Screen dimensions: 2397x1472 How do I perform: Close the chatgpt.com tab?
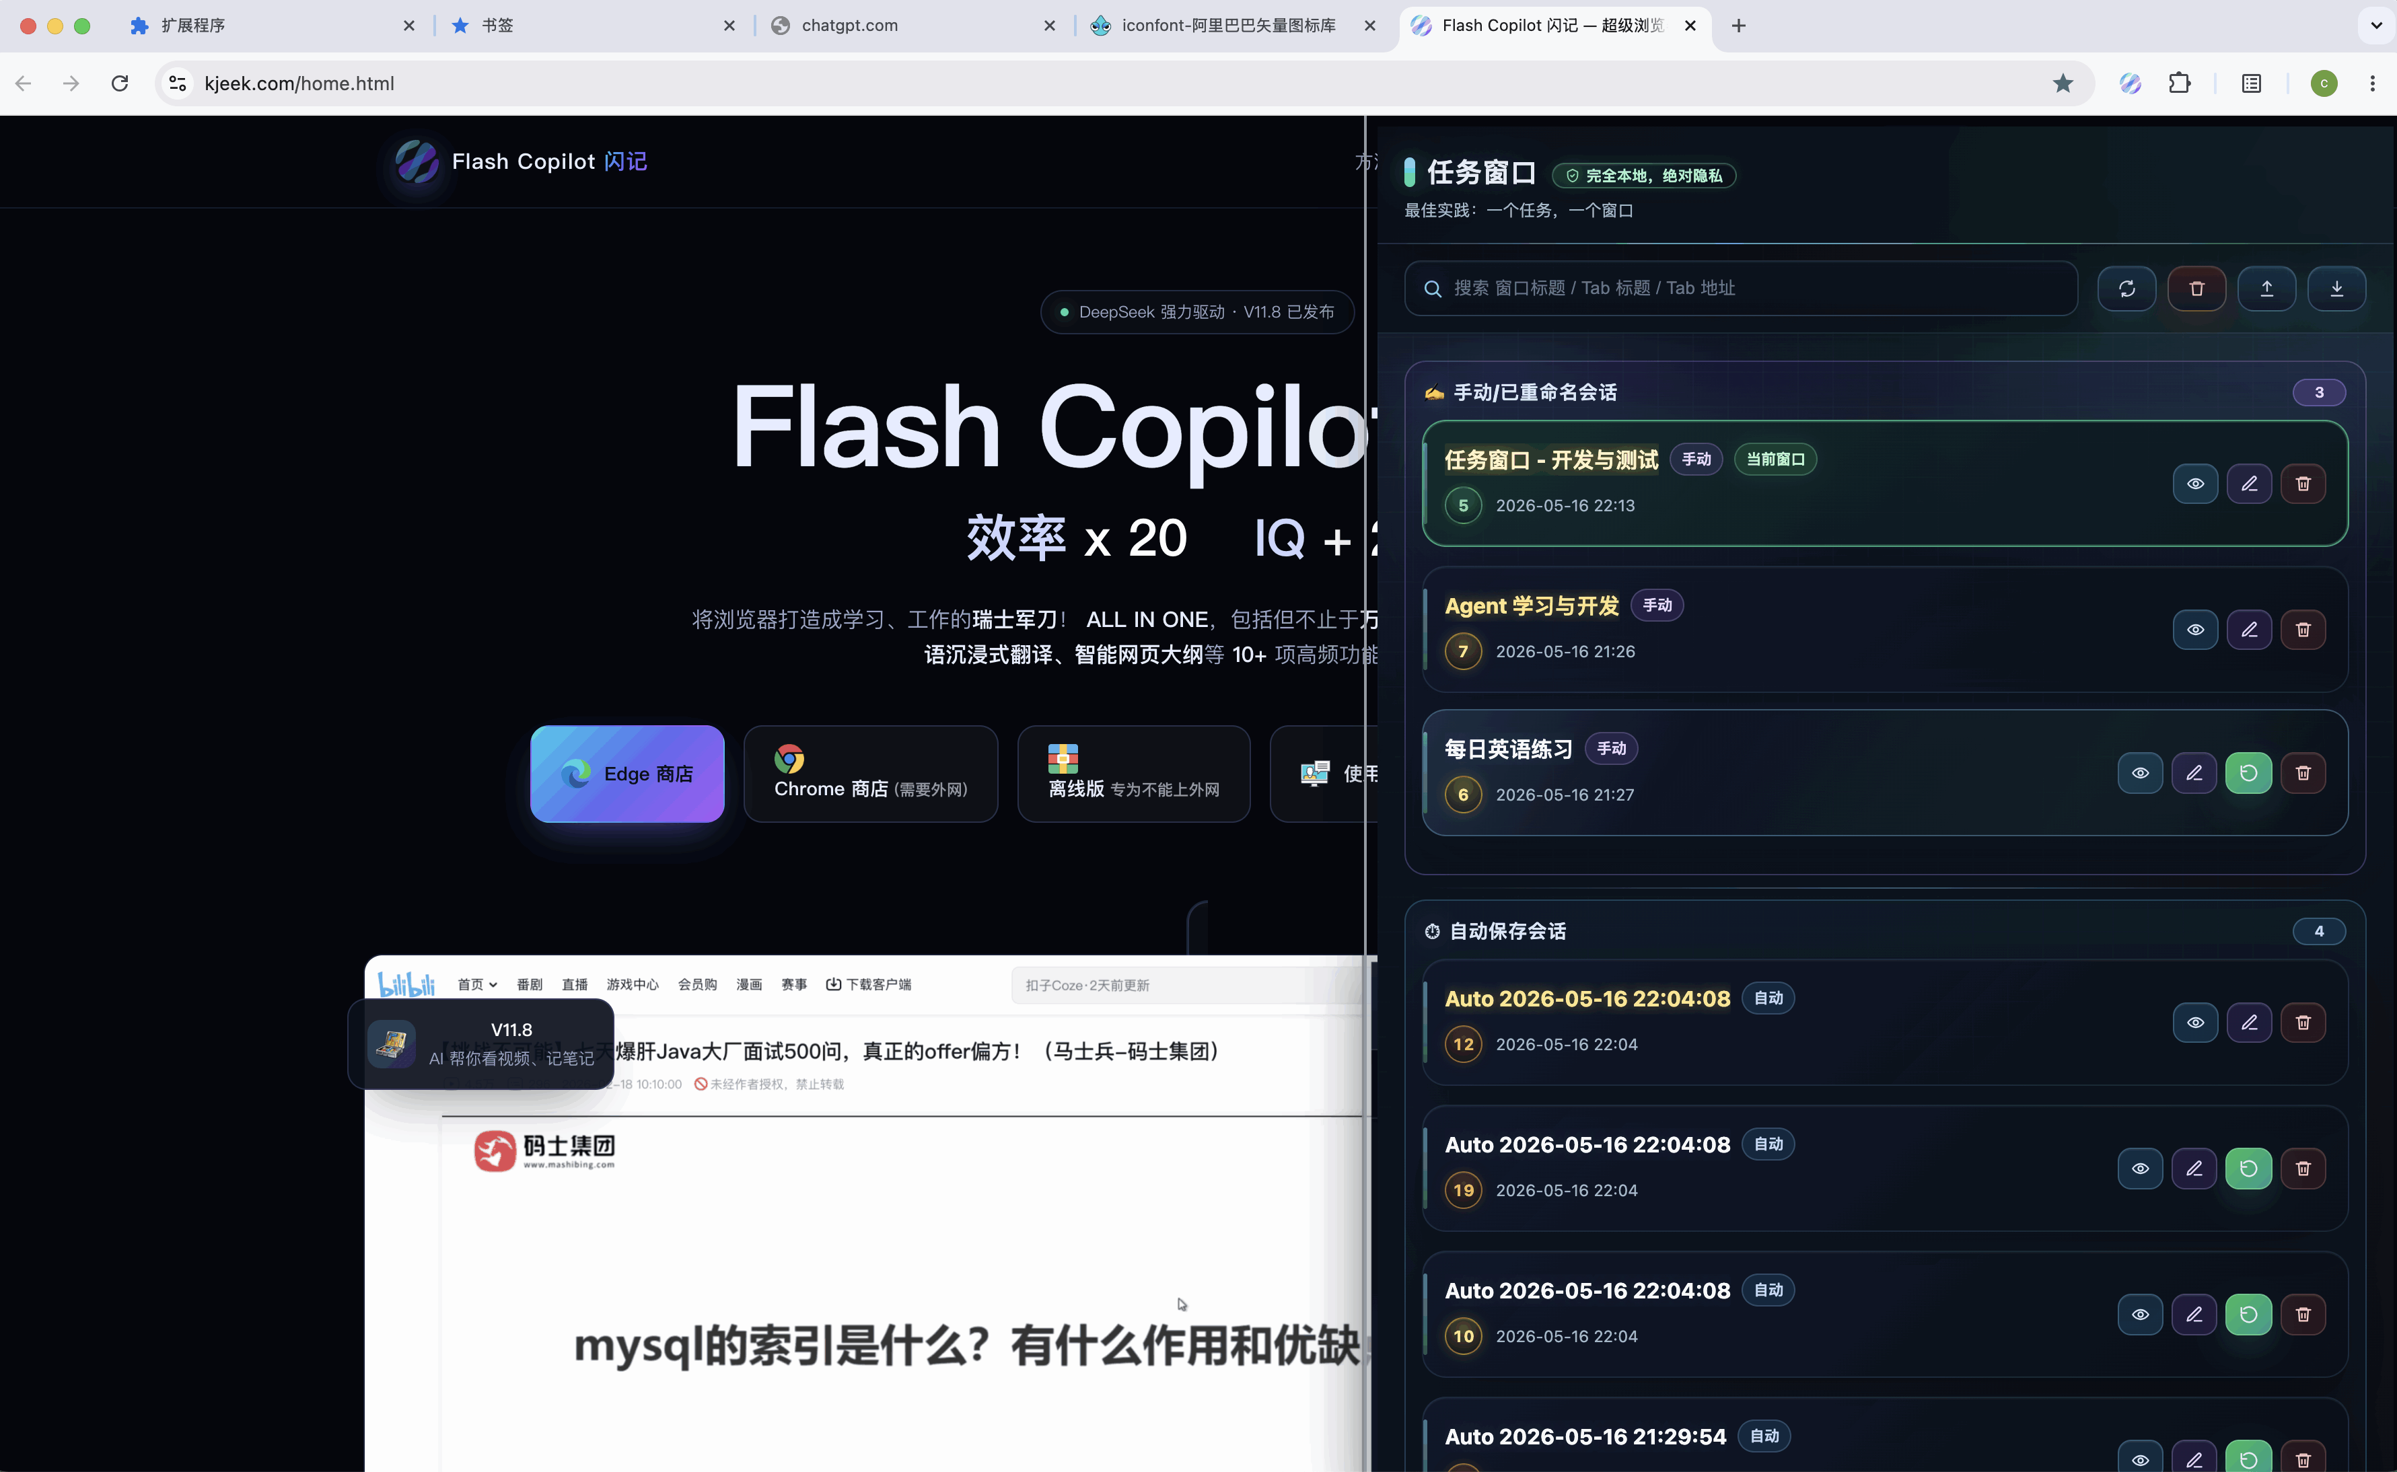tap(1050, 26)
